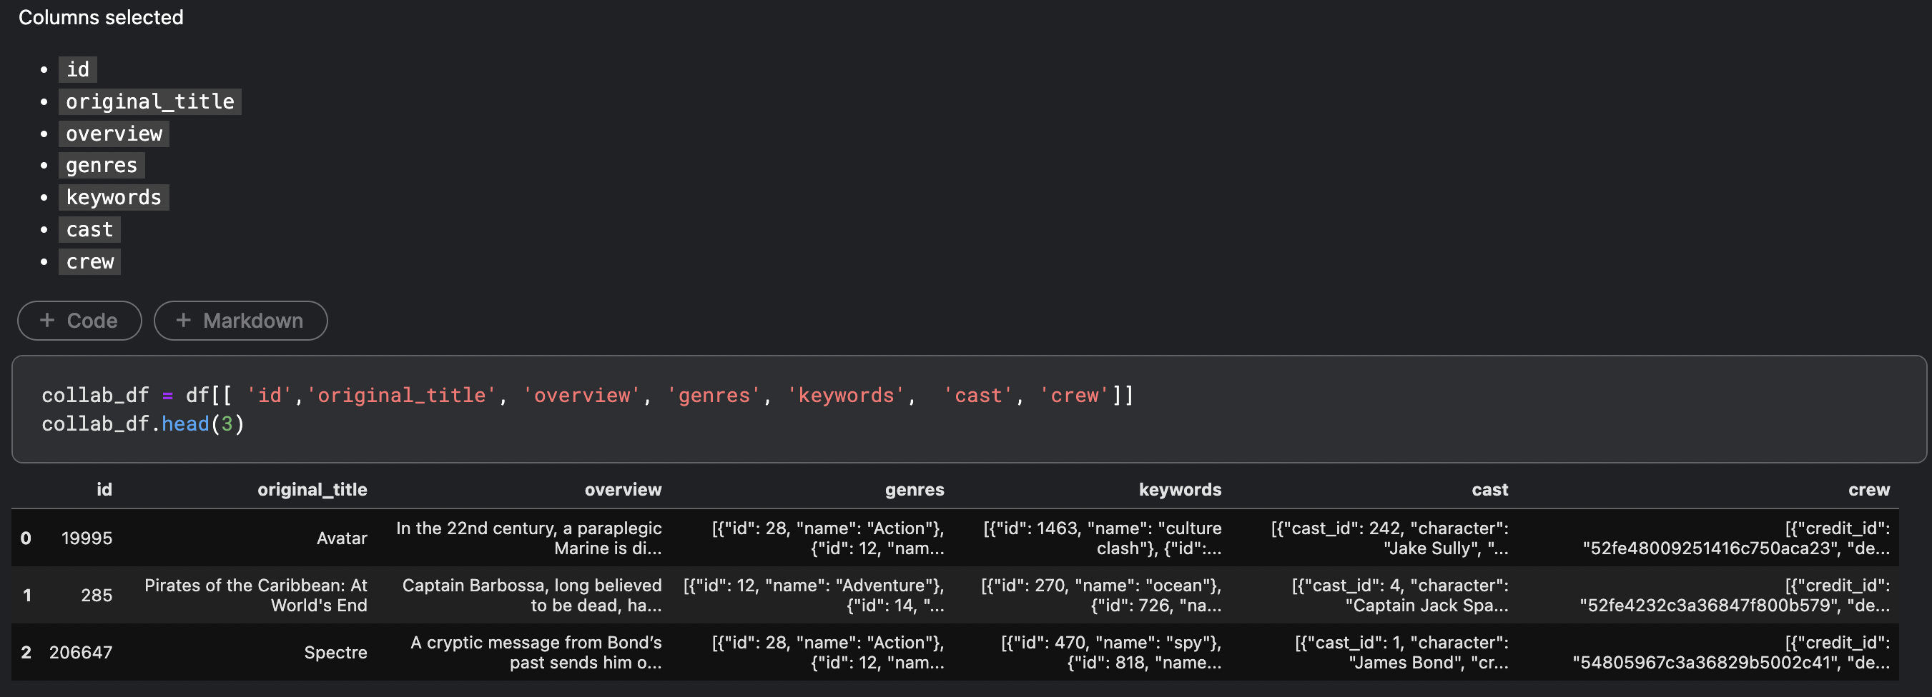Click the id value 19995
The height and width of the screenshot is (697, 1932).
[87, 538]
